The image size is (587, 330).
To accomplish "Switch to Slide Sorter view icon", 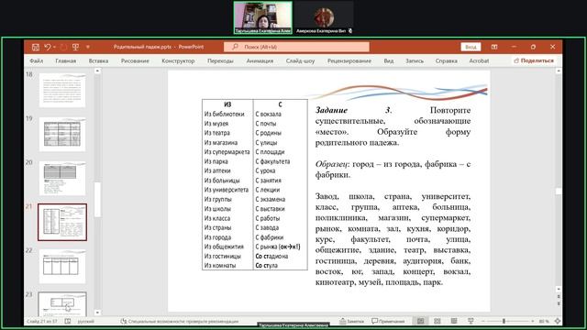I will point(437,321).
